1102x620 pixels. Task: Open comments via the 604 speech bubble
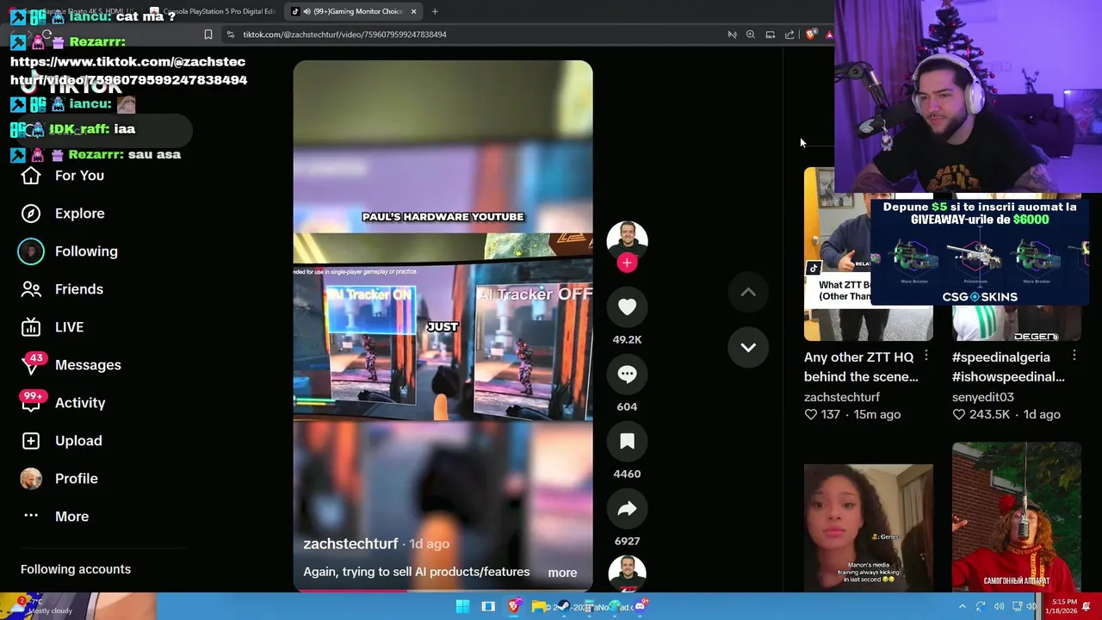point(627,375)
